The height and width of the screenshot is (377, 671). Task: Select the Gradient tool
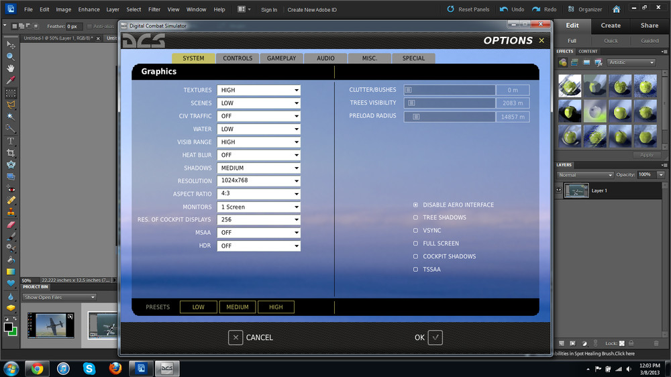11,272
